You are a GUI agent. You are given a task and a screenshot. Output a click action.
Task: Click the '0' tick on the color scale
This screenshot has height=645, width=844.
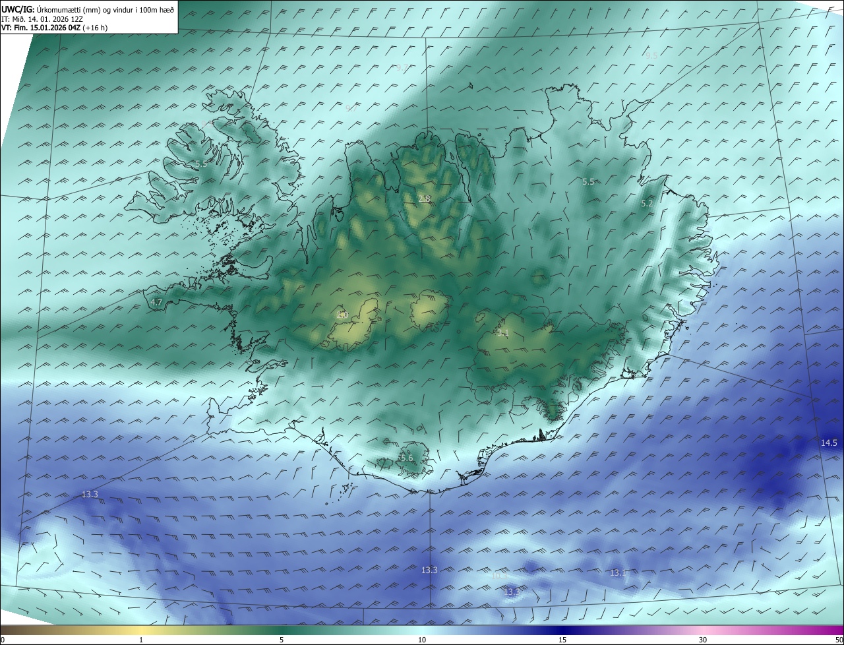click(3, 640)
